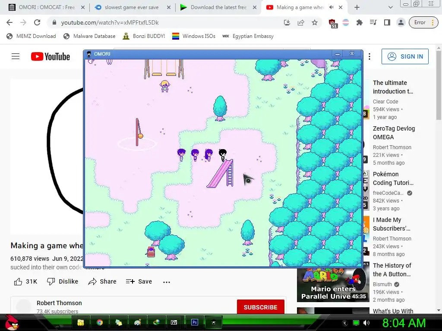
Task: Click the green monitor icon in the tray
Action: 356,323
